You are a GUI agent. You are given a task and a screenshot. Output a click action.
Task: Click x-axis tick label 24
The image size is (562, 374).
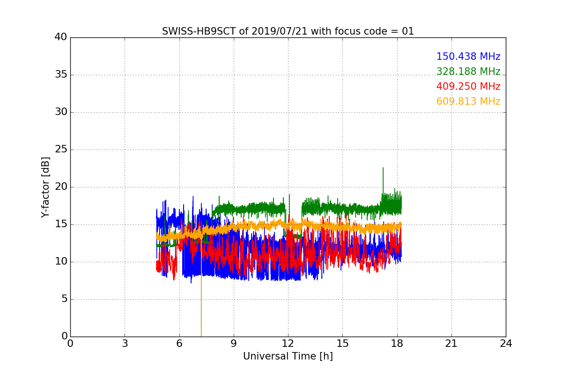506,344
